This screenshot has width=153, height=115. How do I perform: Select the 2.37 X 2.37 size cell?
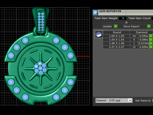(117, 47)
